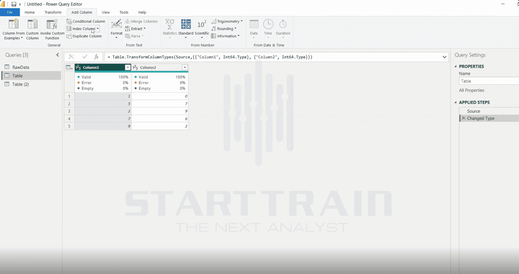The height and width of the screenshot is (274, 519).
Task: Switch to the Home tab
Action: pos(29,12)
